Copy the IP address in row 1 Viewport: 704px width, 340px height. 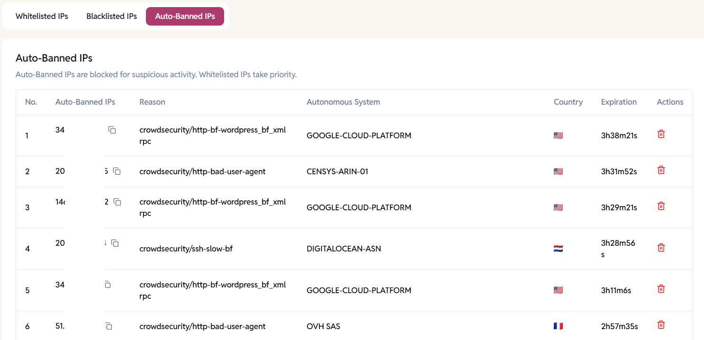[x=112, y=130]
